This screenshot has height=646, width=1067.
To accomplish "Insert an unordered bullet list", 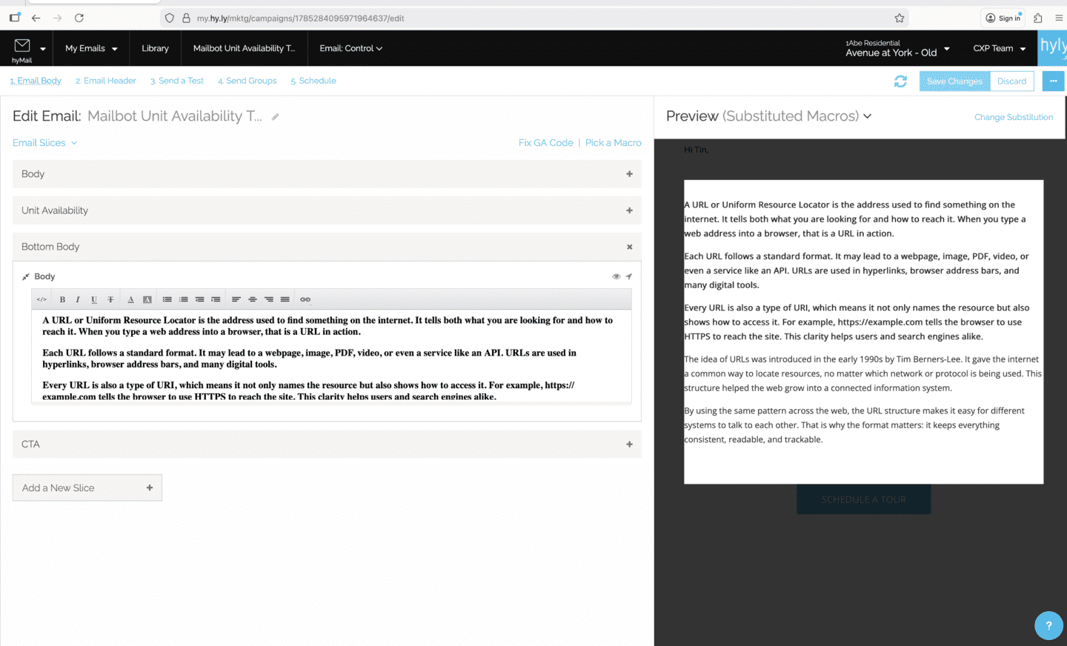I will pyautogui.click(x=167, y=299).
